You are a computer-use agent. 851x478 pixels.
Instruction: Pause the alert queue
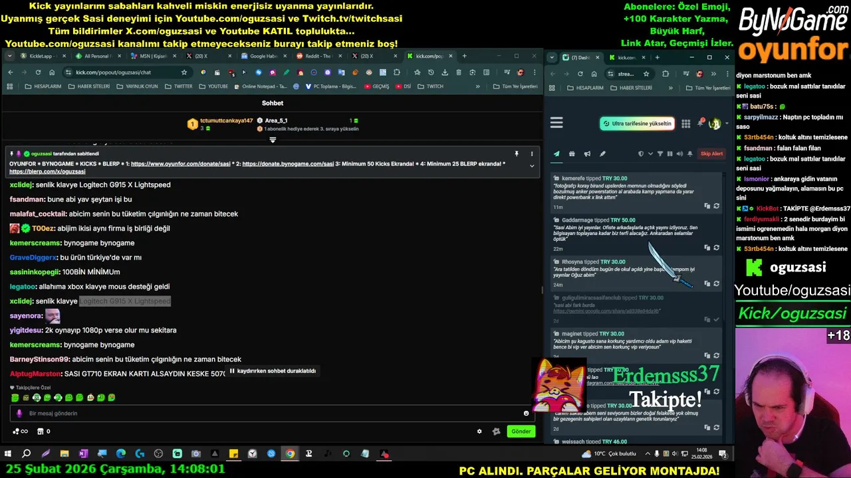tap(669, 154)
